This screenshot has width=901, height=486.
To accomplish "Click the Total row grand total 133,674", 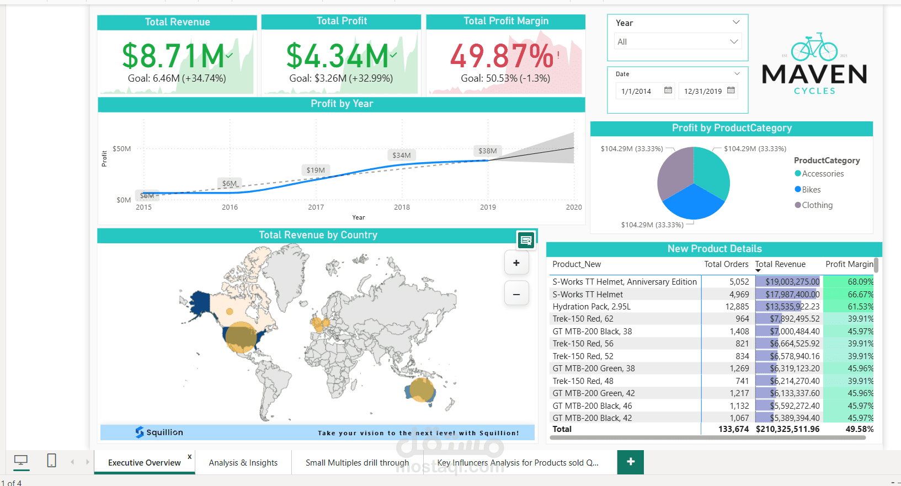I will (x=733, y=429).
